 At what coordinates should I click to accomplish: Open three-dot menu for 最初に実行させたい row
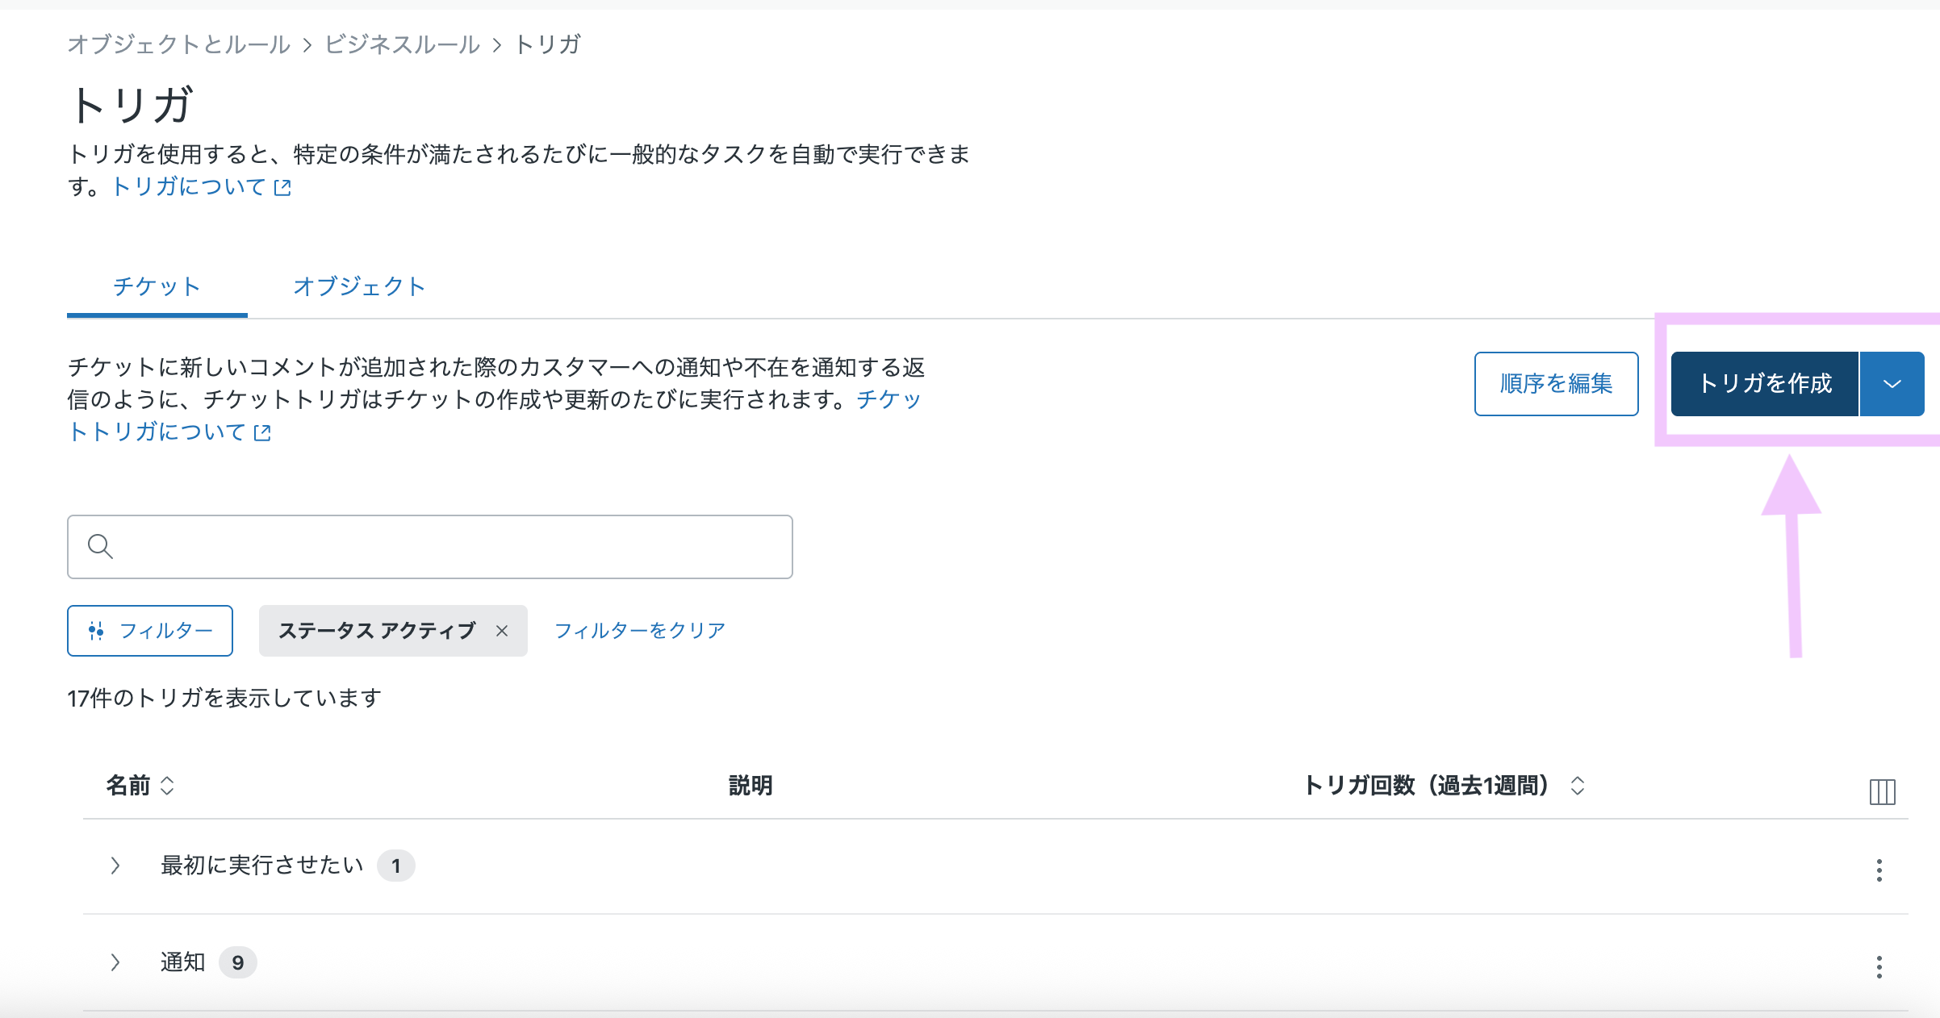tap(1879, 870)
